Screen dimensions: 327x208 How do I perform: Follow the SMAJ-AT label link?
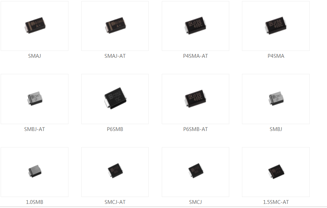click(115, 56)
